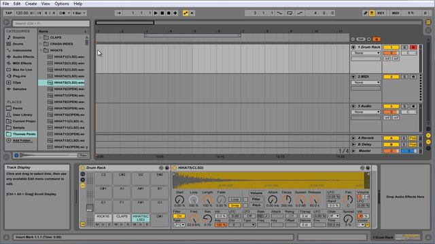435x244 pixels.
Task: Open the User Library place
Action: point(22,115)
